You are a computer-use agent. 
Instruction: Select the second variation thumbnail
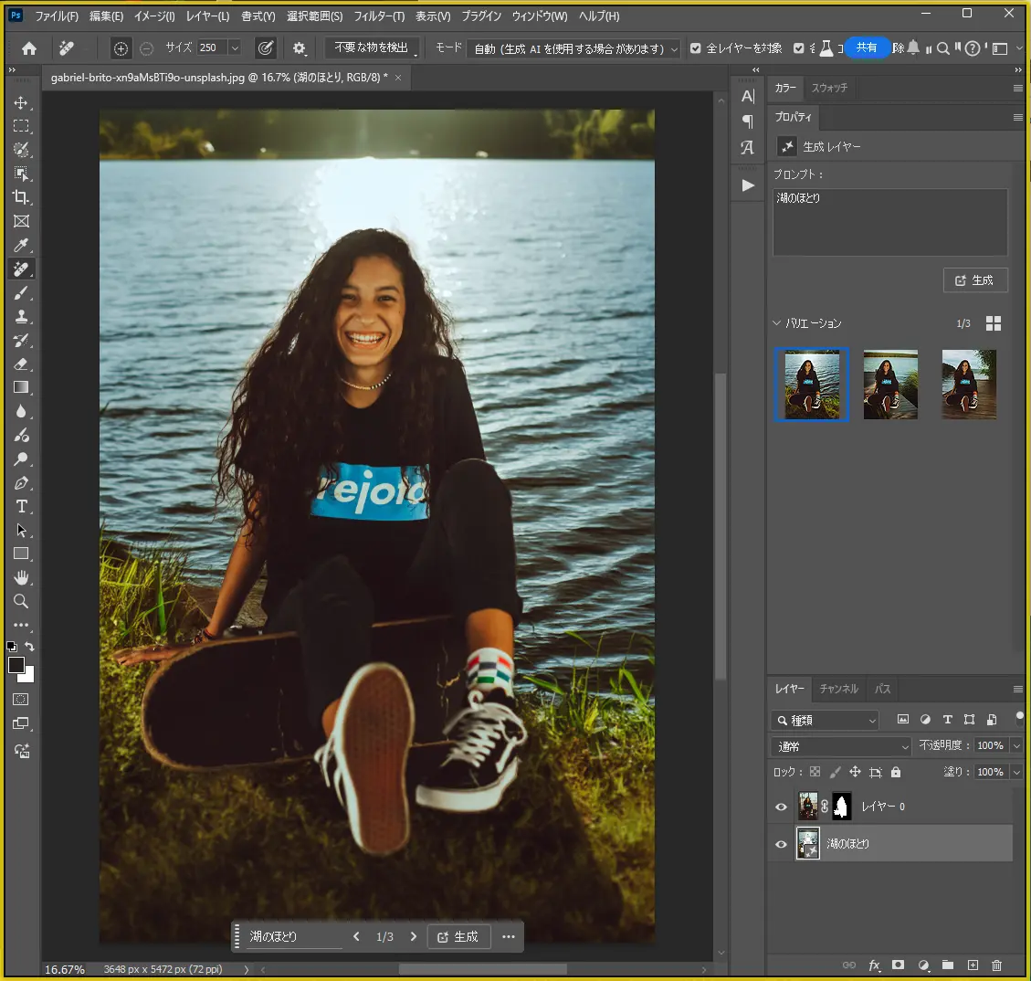pos(890,385)
